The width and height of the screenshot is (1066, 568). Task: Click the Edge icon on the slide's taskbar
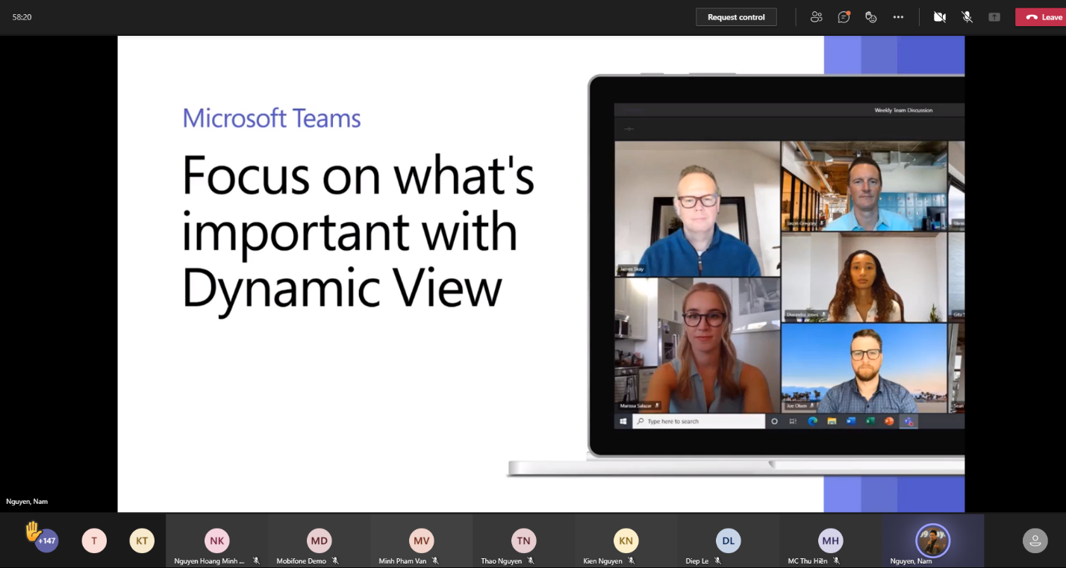coord(812,421)
